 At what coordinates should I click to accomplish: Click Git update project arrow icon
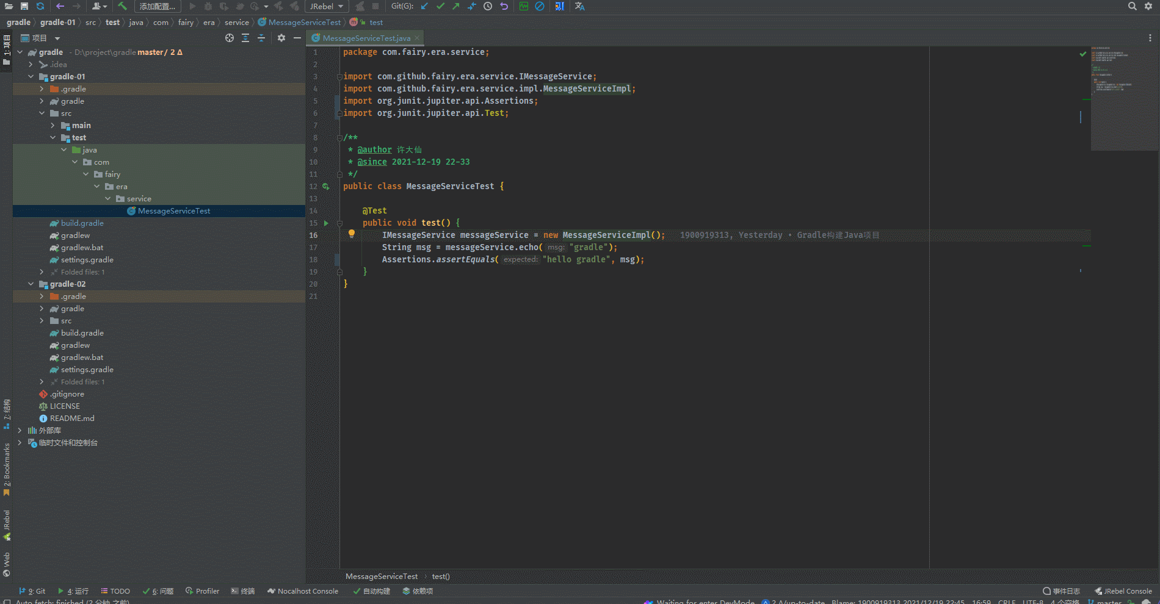(x=424, y=6)
